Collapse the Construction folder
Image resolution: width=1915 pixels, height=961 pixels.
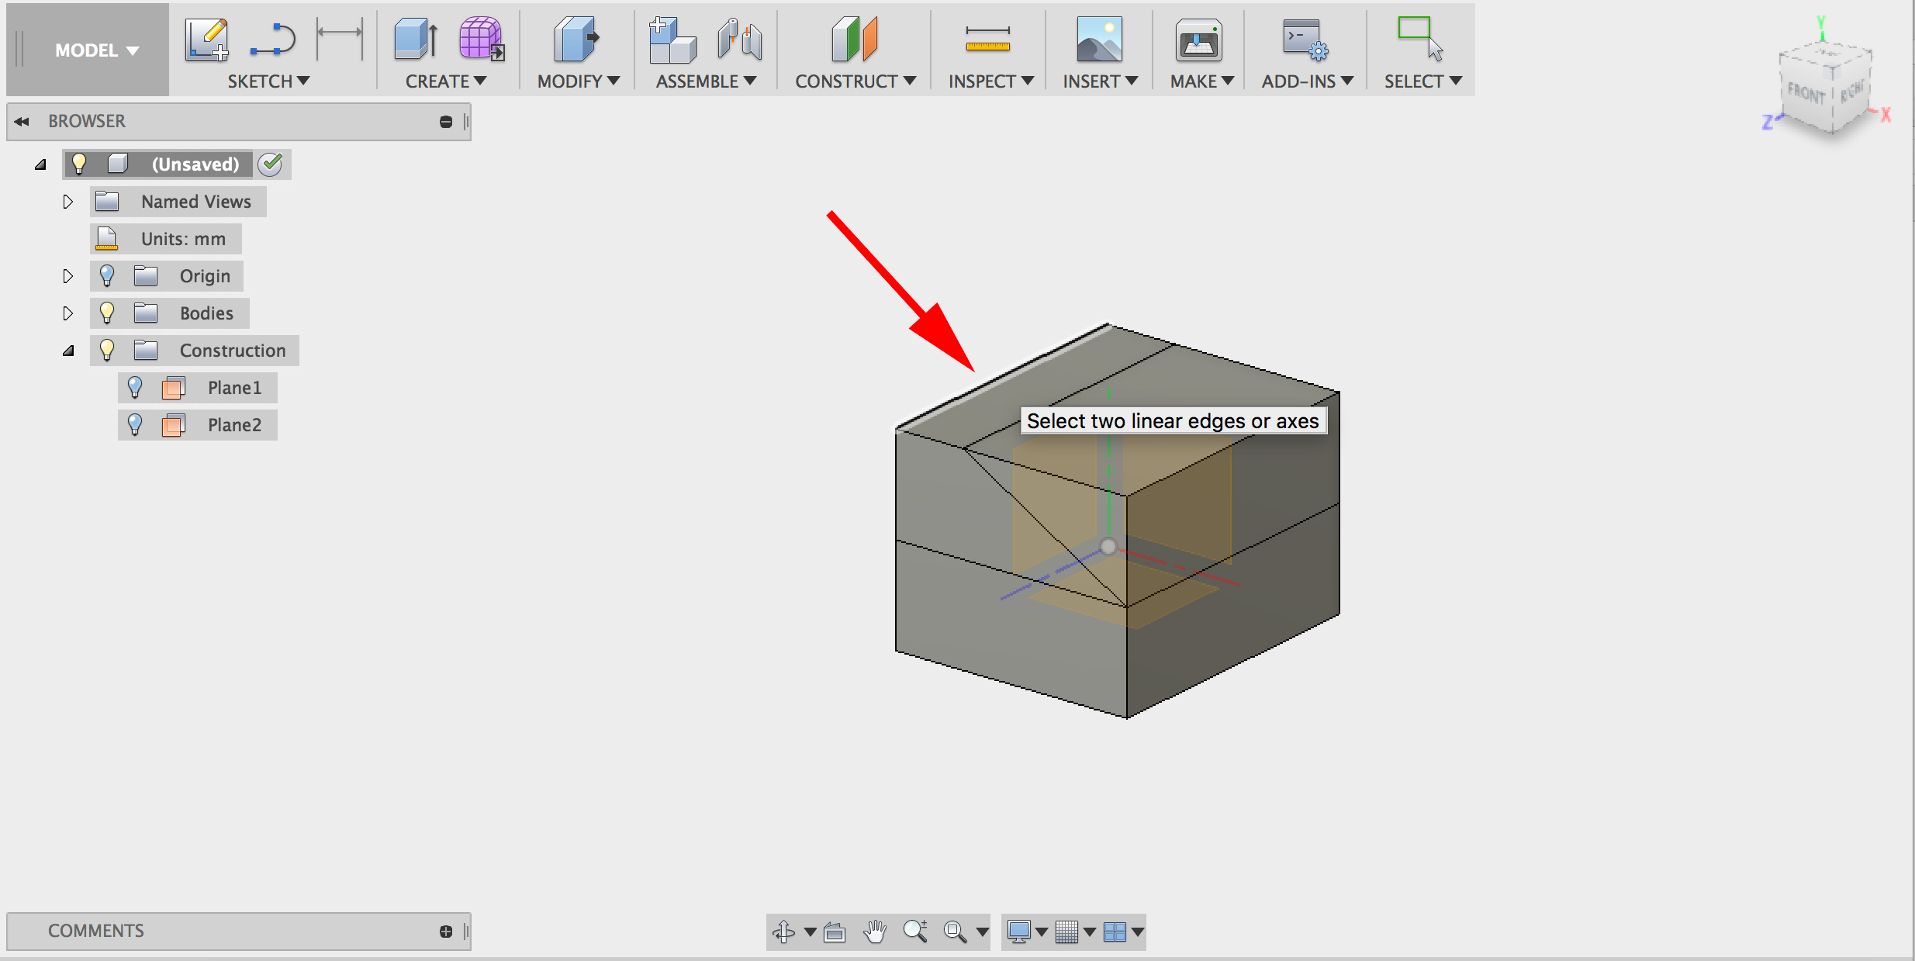point(68,351)
